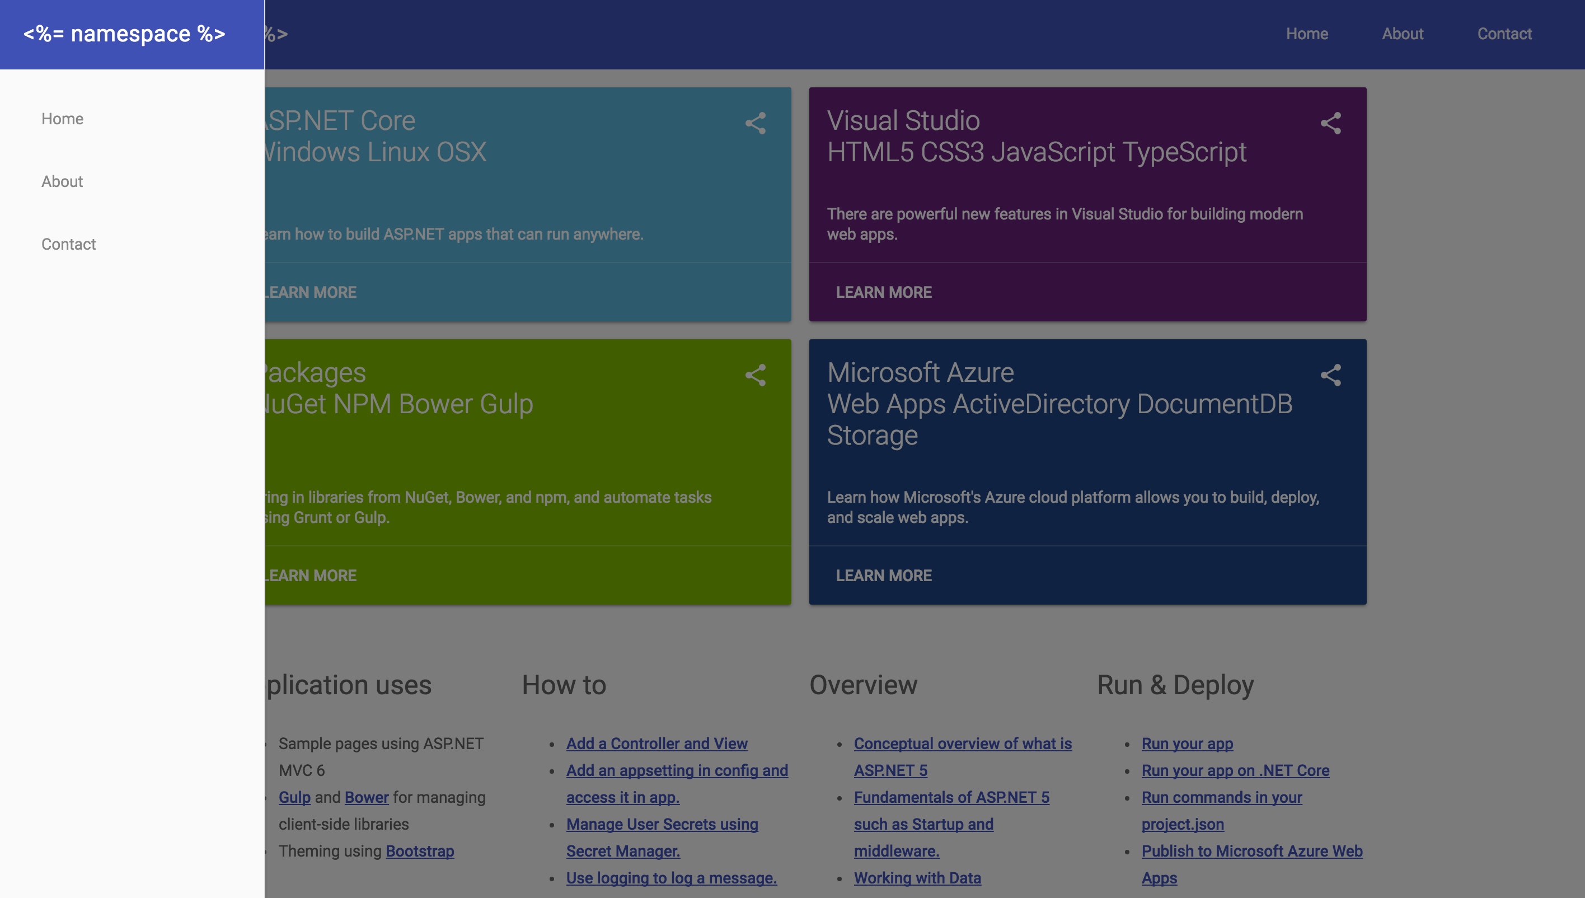
Task: Click Visual Studio card description text
Action: (1065, 224)
